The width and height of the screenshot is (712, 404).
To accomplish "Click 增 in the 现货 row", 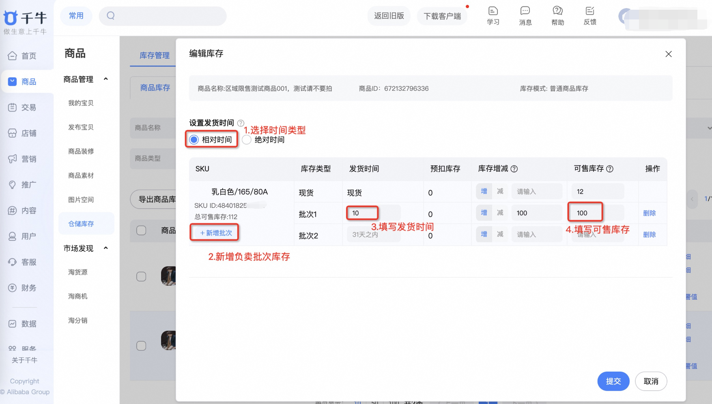I will pos(484,191).
